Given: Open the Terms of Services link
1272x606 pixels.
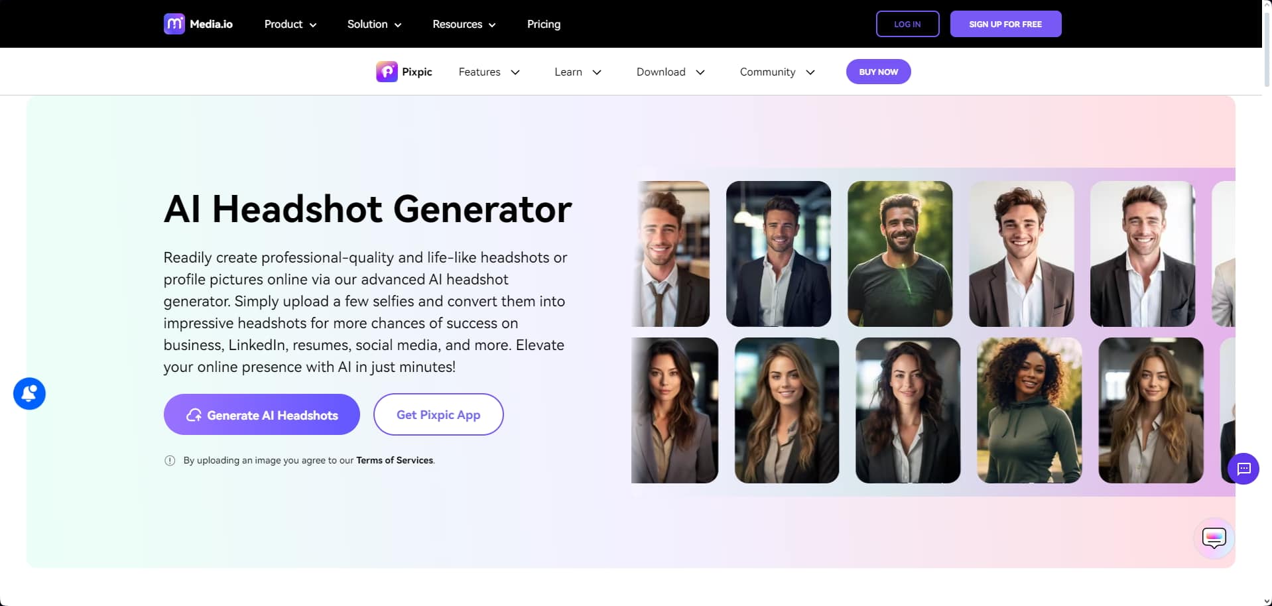Looking at the screenshot, I should click(395, 460).
